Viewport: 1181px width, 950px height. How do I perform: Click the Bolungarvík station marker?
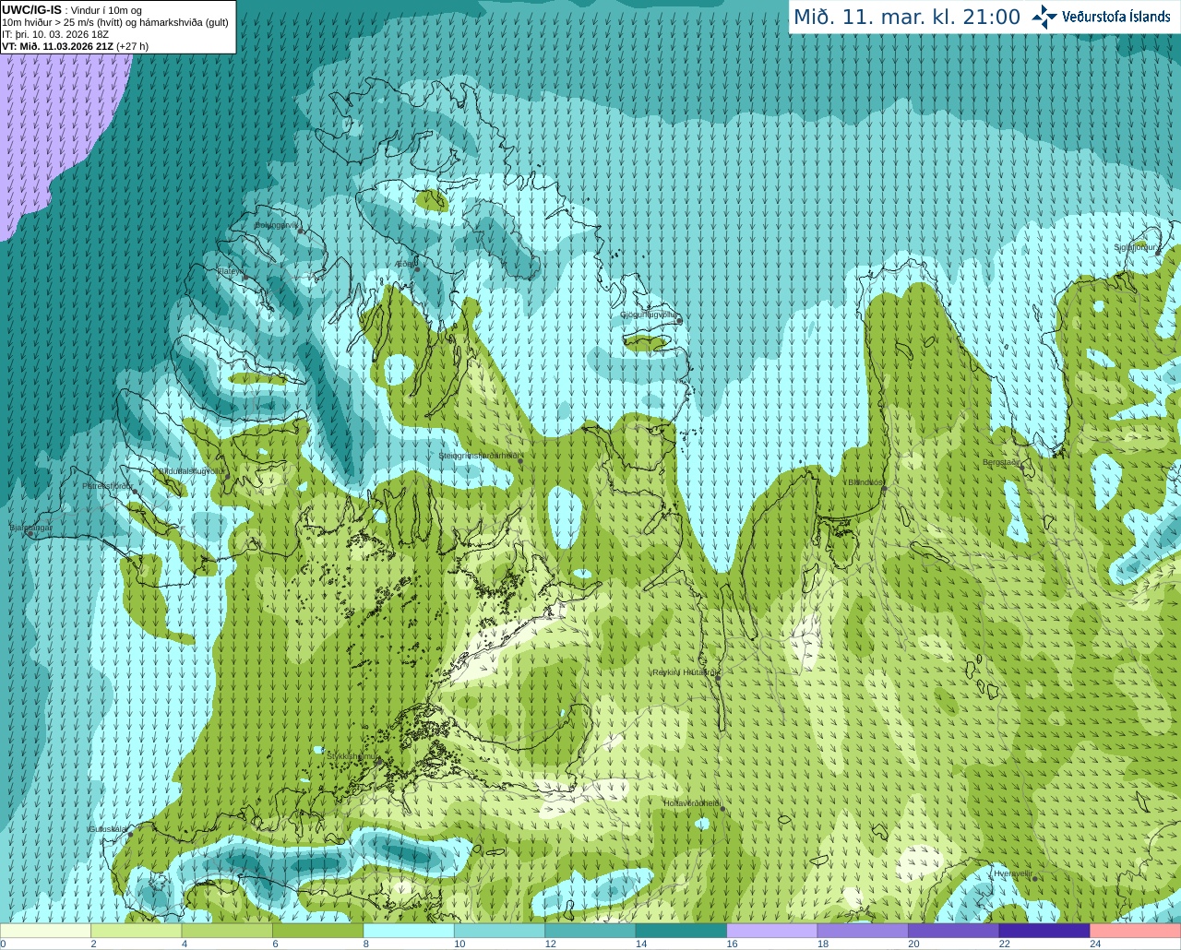click(x=301, y=231)
